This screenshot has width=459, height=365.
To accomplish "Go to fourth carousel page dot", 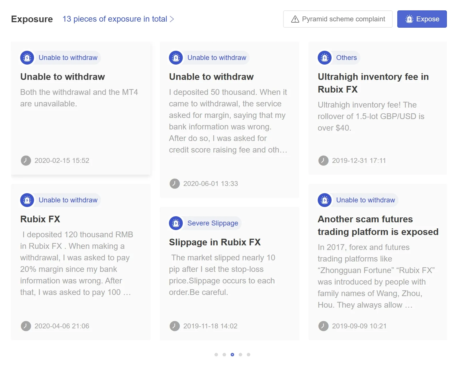I will 240,355.
